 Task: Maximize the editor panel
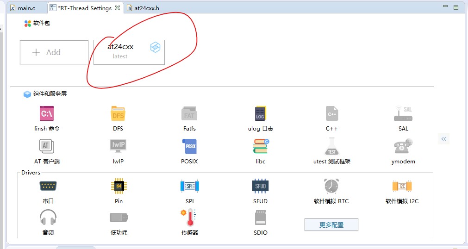(456, 7)
